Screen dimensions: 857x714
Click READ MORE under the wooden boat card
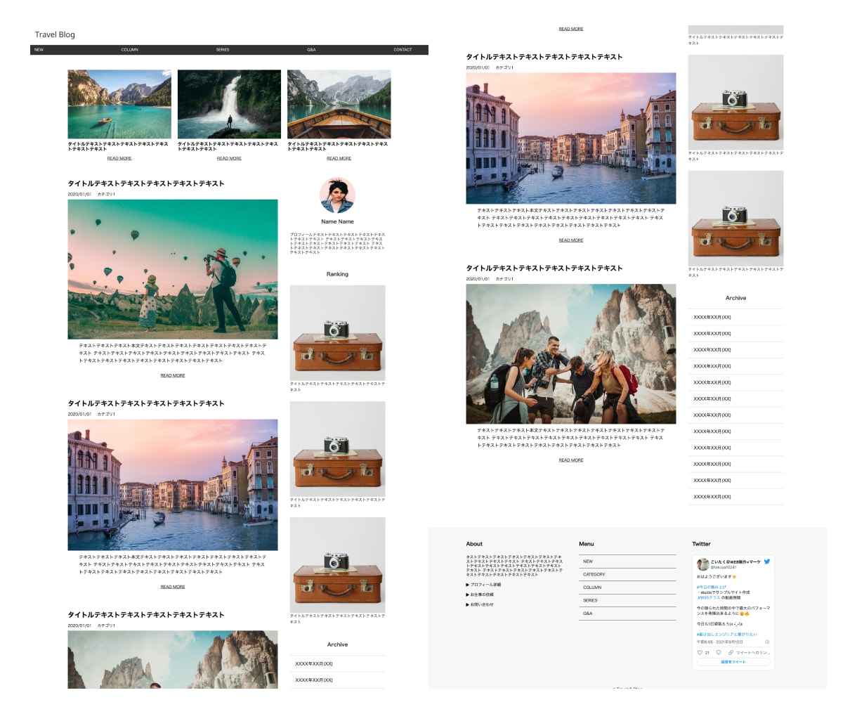[x=339, y=158]
